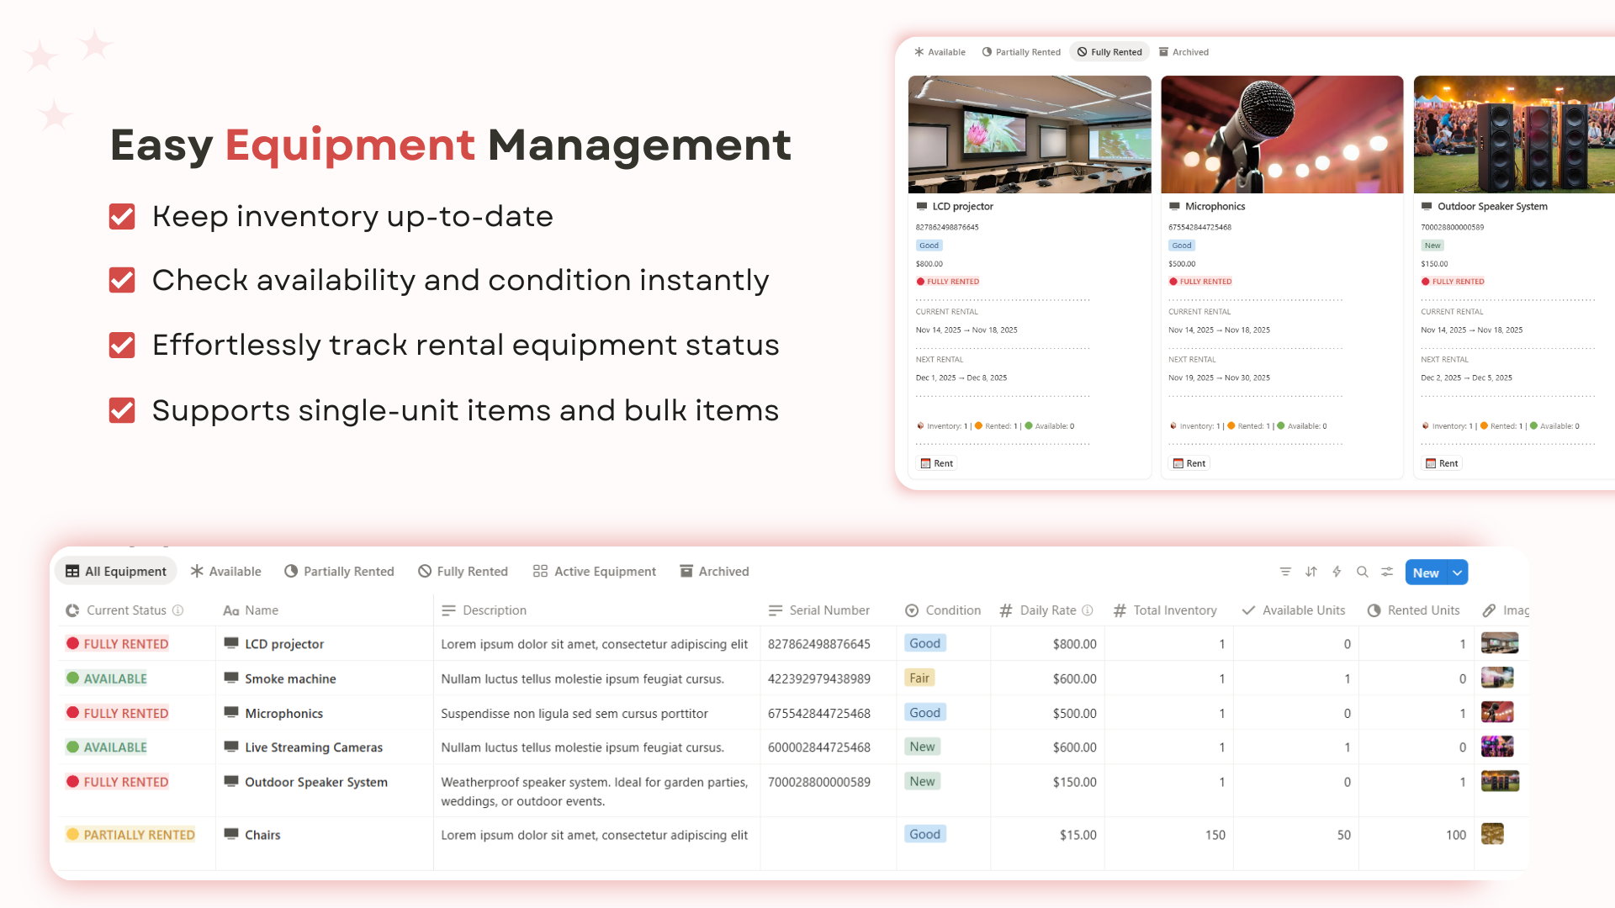Image resolution: width=1615 pixels, height=908 pixels.
Task: Click the search icon in the table toolbar
Action: pyautogui.click(x=1363, y=571)
